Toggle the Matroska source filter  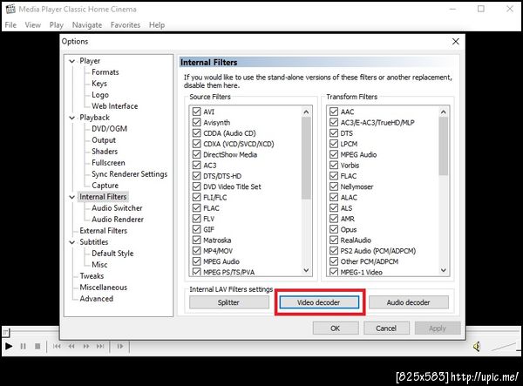point(196,240)
